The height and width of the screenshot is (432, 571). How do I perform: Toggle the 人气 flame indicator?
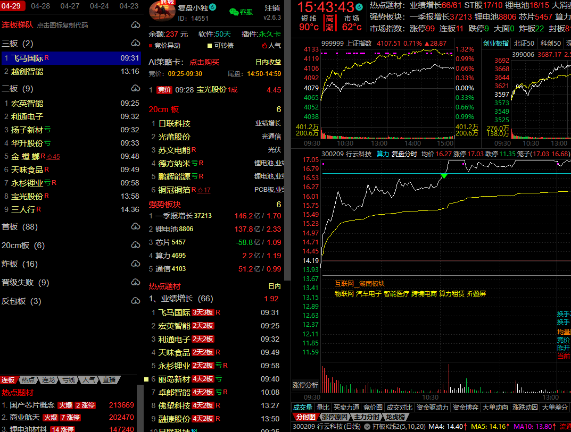tap(264, 46)
